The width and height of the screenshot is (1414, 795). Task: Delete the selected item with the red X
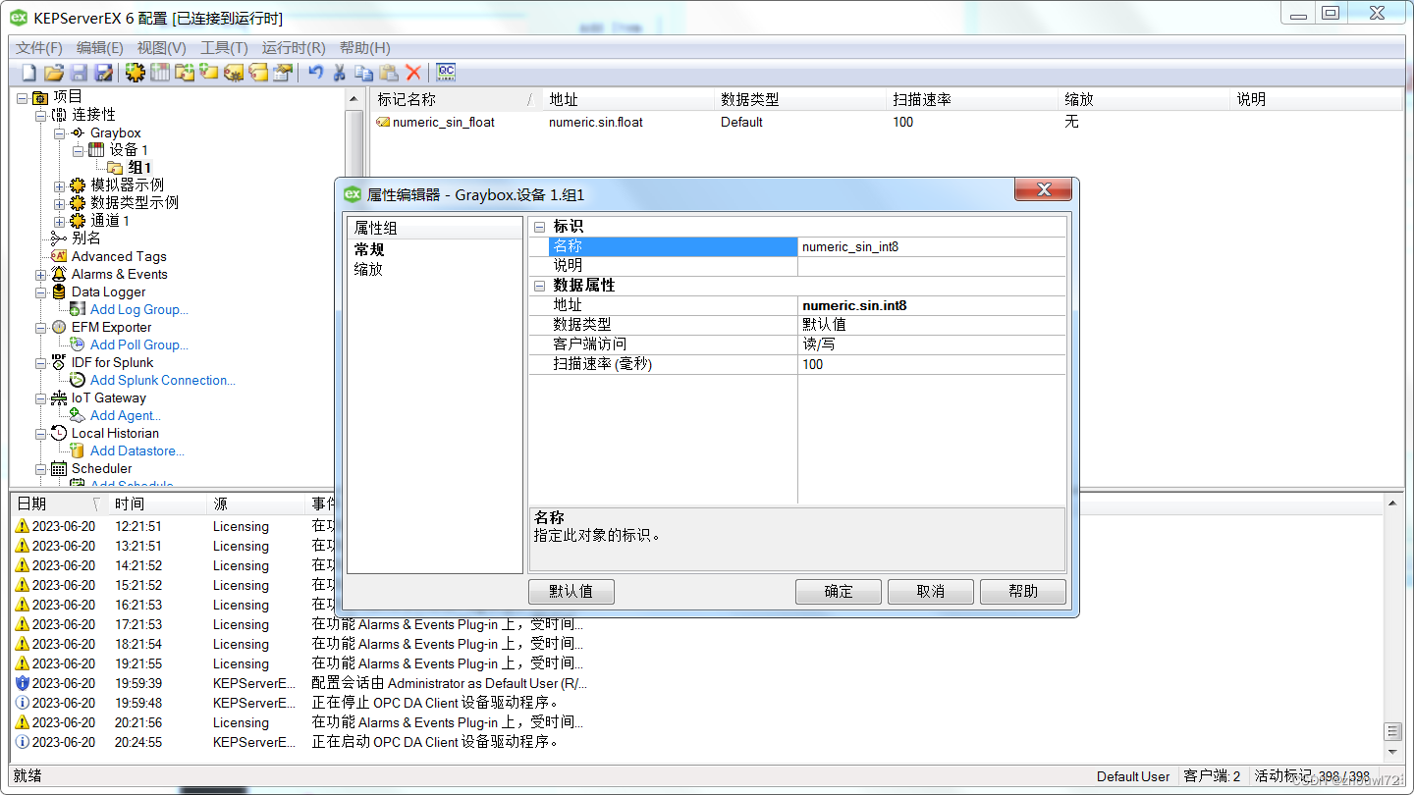click(412, 72)
